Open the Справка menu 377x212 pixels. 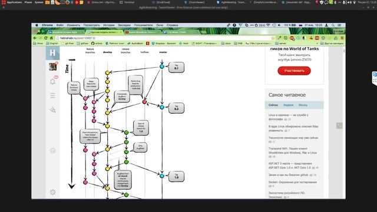[x=172, y=25]
